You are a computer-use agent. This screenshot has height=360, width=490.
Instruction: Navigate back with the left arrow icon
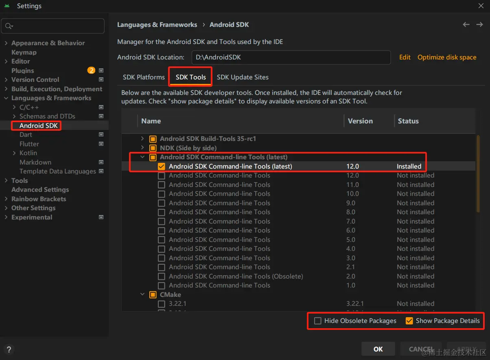tap(466, 24)
